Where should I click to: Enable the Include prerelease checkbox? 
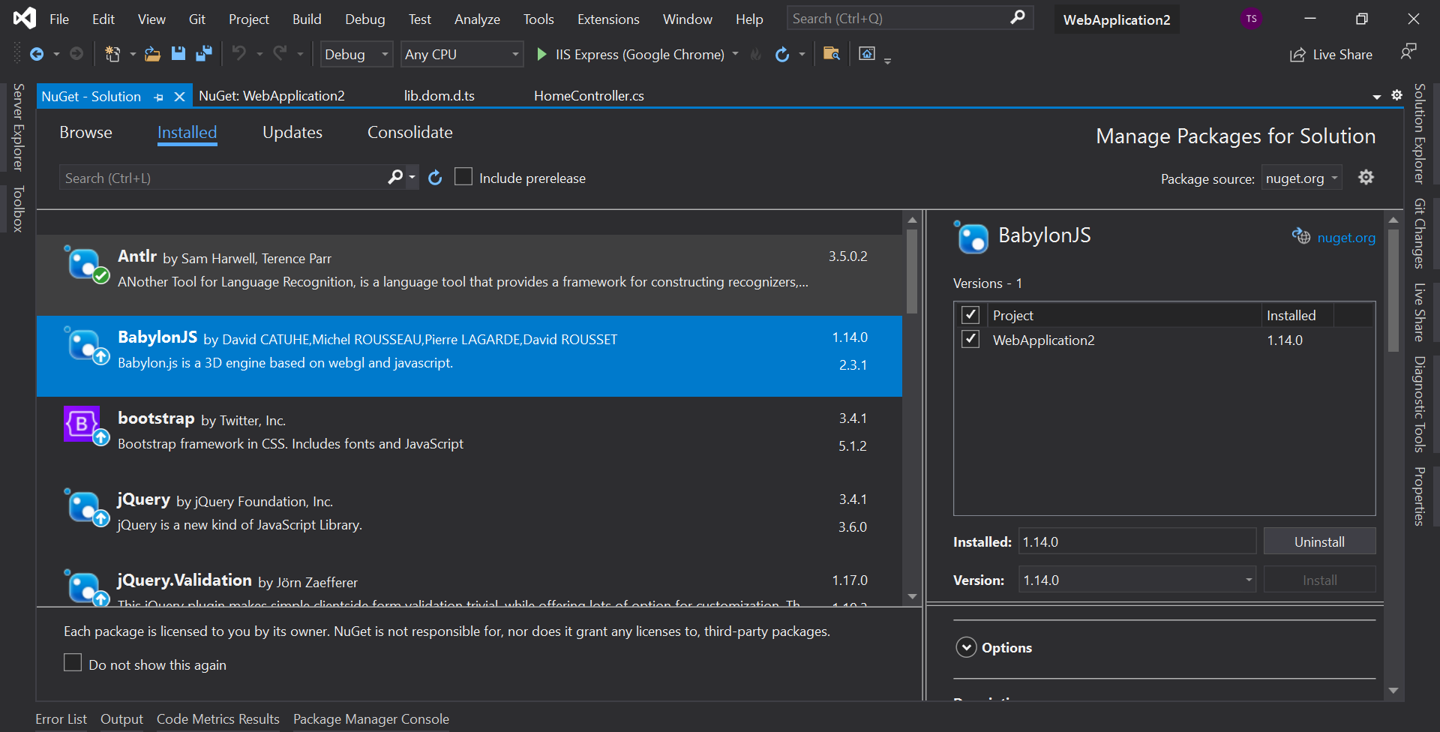[463, 176]
